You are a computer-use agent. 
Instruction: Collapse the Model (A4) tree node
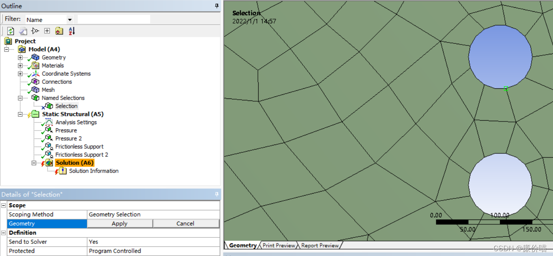(6, 49)
